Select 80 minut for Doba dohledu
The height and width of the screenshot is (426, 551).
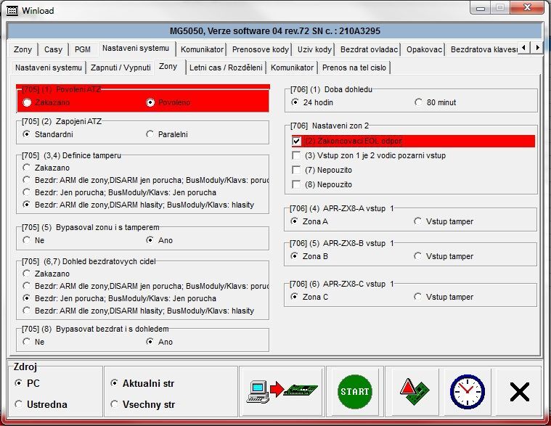(x=419, y=102)
